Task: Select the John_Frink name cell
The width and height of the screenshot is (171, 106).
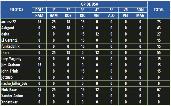Action: [x=16, y=71]
